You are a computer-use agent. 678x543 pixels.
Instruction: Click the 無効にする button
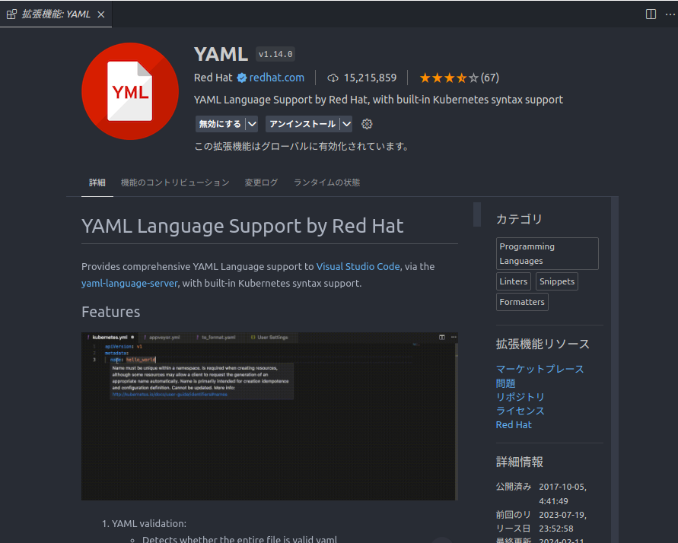(x=220, y=124)
